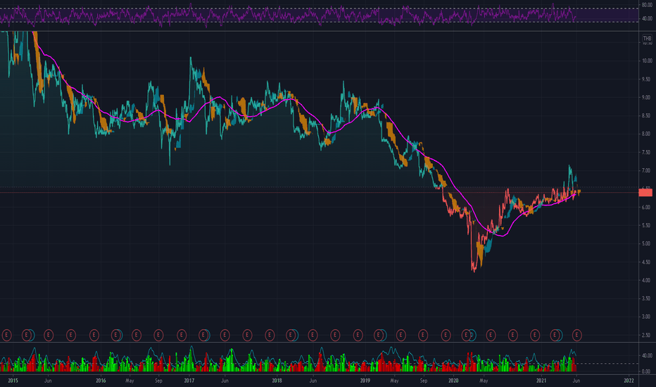Click the 80.00 label in RSI pane

click(x=647, y=6)
